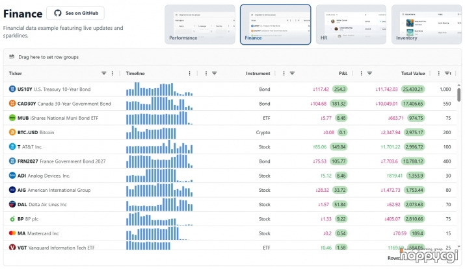Screen dimensions: 465x269
Task: Click the MUB ticker logo icon
Action: point(12,118)
